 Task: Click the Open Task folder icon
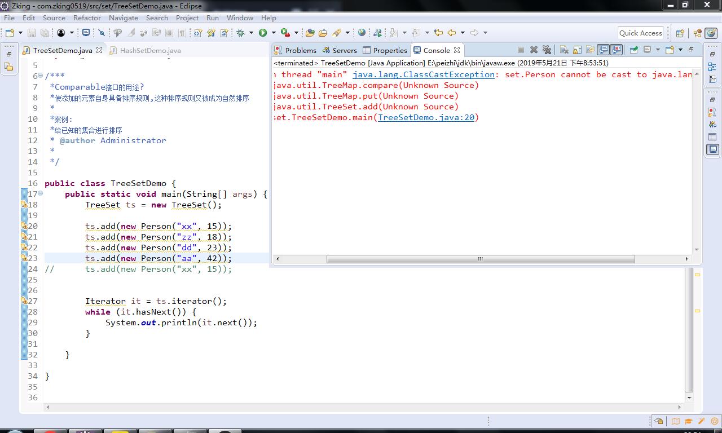tap(323, 33)
